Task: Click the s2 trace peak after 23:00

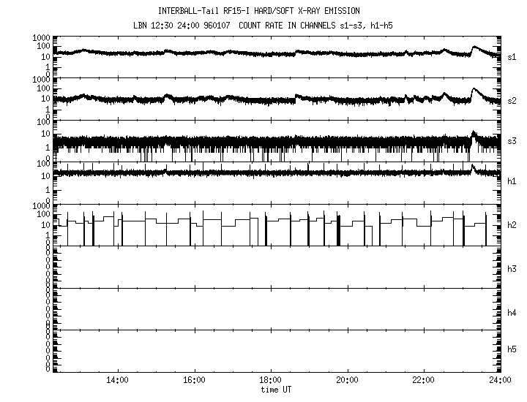Action: coord(474,89)
